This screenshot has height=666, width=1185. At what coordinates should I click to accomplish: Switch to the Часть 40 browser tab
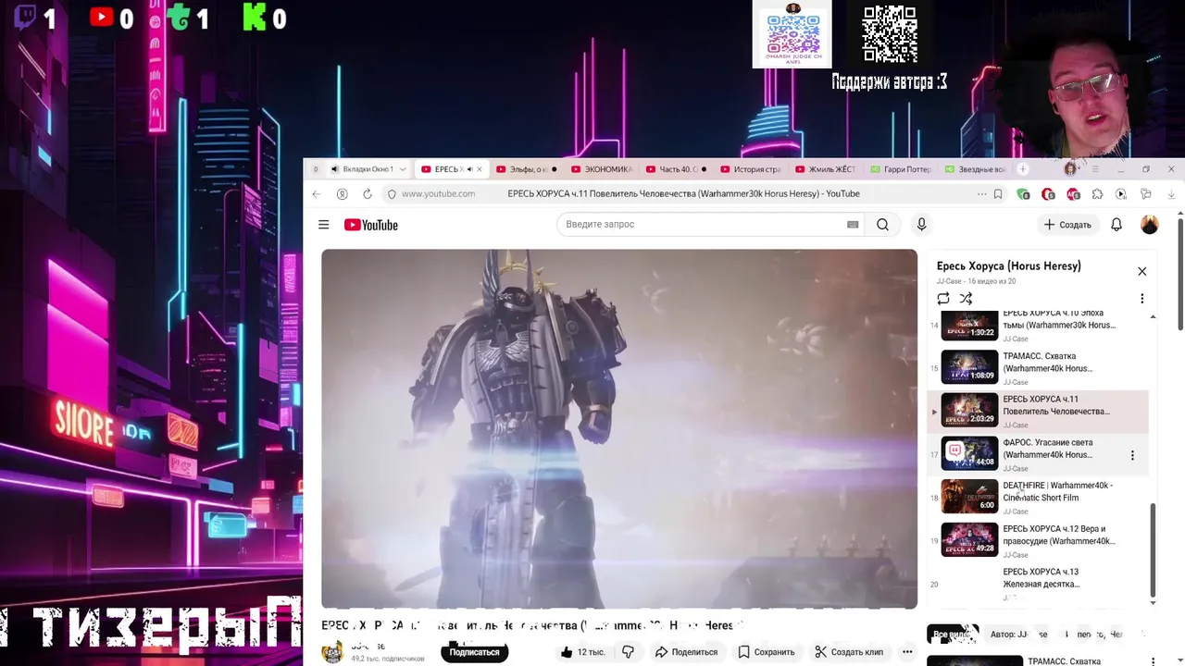[677, 169]
